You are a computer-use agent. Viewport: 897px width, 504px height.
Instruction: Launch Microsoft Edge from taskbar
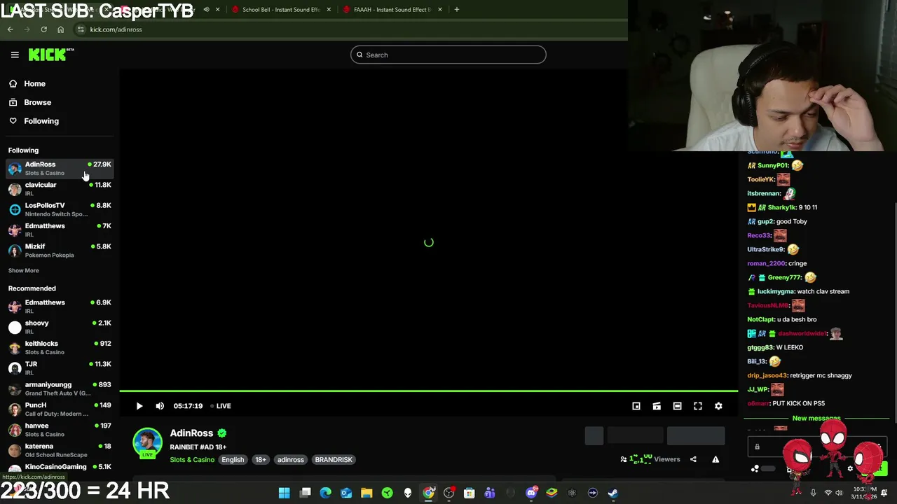click(326, 493)
